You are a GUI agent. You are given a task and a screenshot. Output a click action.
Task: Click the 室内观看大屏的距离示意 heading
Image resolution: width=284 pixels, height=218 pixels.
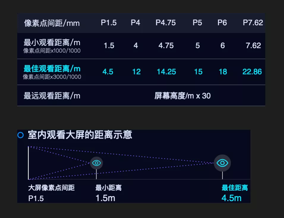[x=80, y=135]
